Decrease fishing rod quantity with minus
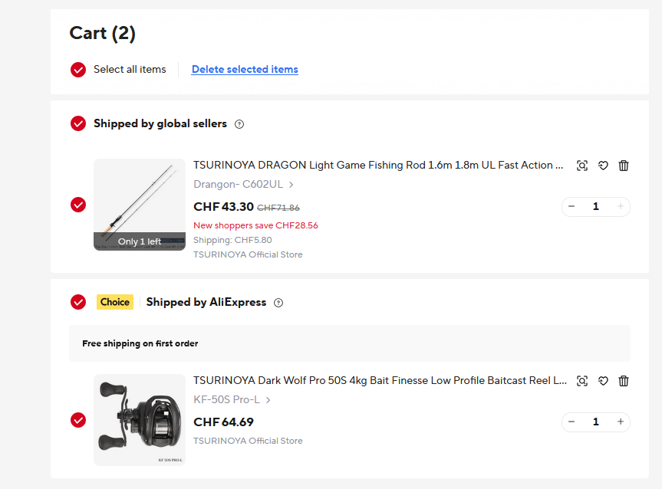The width and height of the screenshot is (662, 489). click(571, 206)
